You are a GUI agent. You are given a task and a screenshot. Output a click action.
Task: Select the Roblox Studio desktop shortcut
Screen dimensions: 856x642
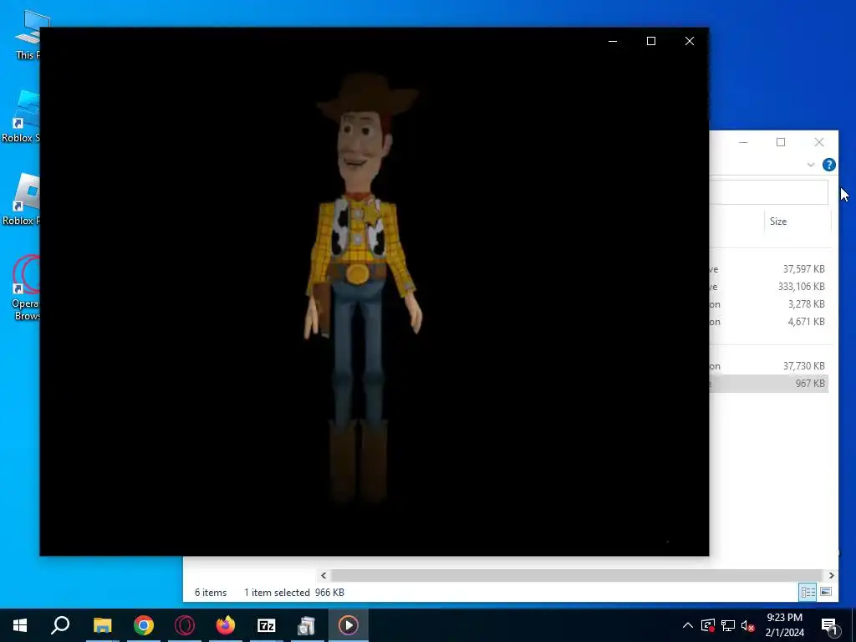coord(21,116)
